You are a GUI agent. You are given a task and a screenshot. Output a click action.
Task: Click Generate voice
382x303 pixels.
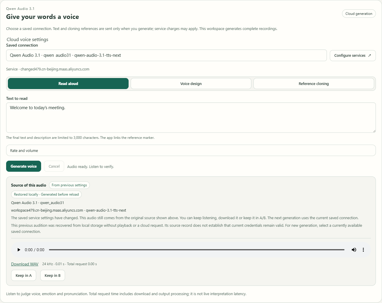[x=24, y=166]
